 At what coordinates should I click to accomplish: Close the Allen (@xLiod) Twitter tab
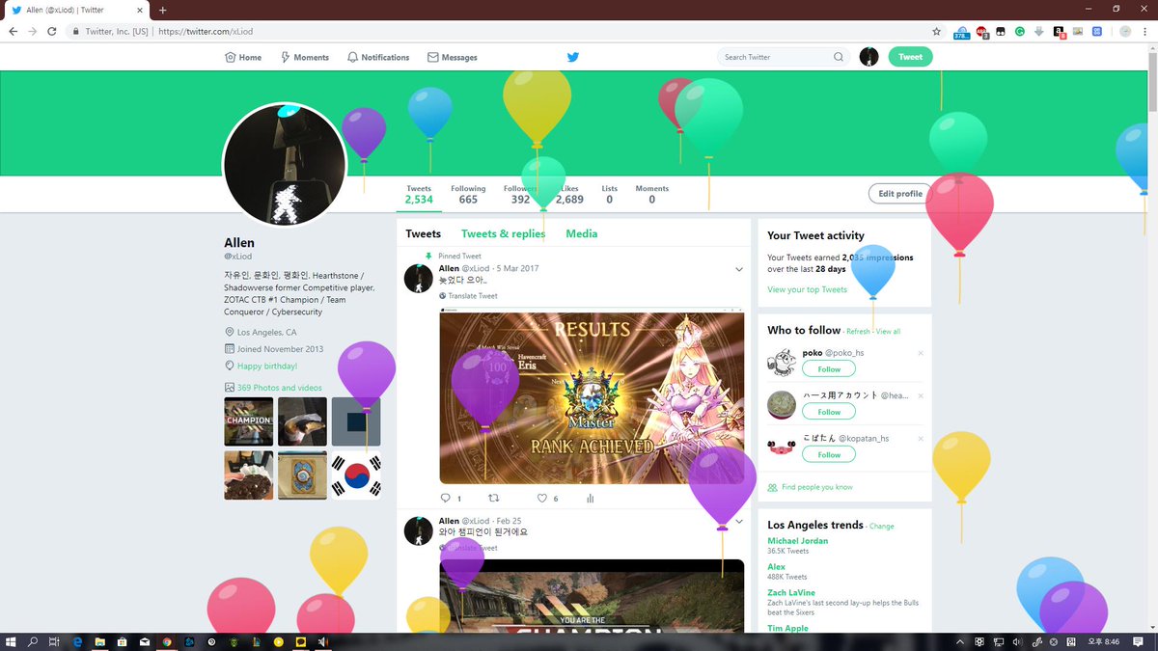[140, 10]
